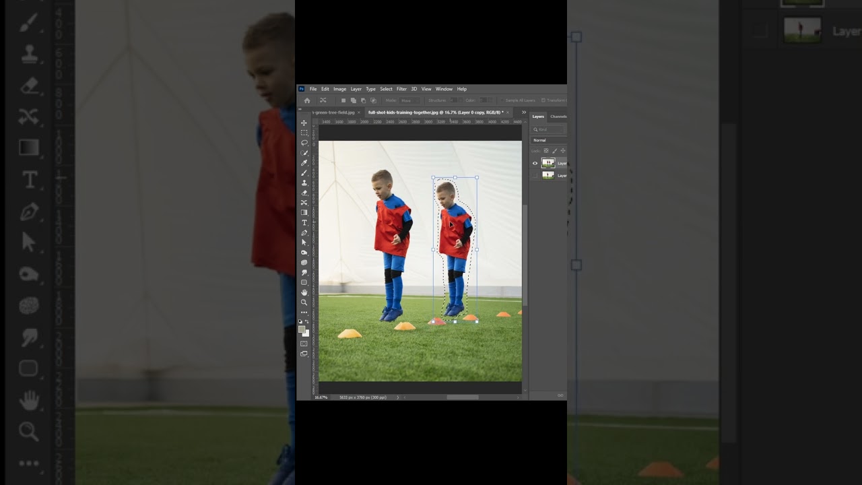Enable Sample All Layers checkbox
This screenshot has width=862, height=485.
503,100
